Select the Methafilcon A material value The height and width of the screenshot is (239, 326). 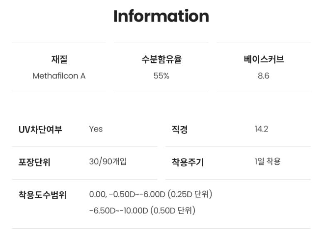tap(59, 76)
